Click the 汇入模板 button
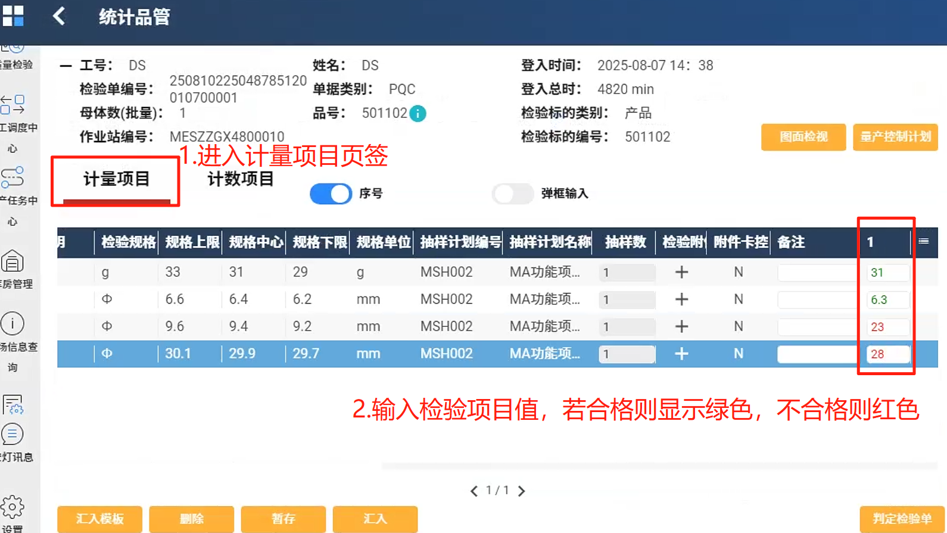The width and height of the screenshot is (947, 533). (99, 519)
